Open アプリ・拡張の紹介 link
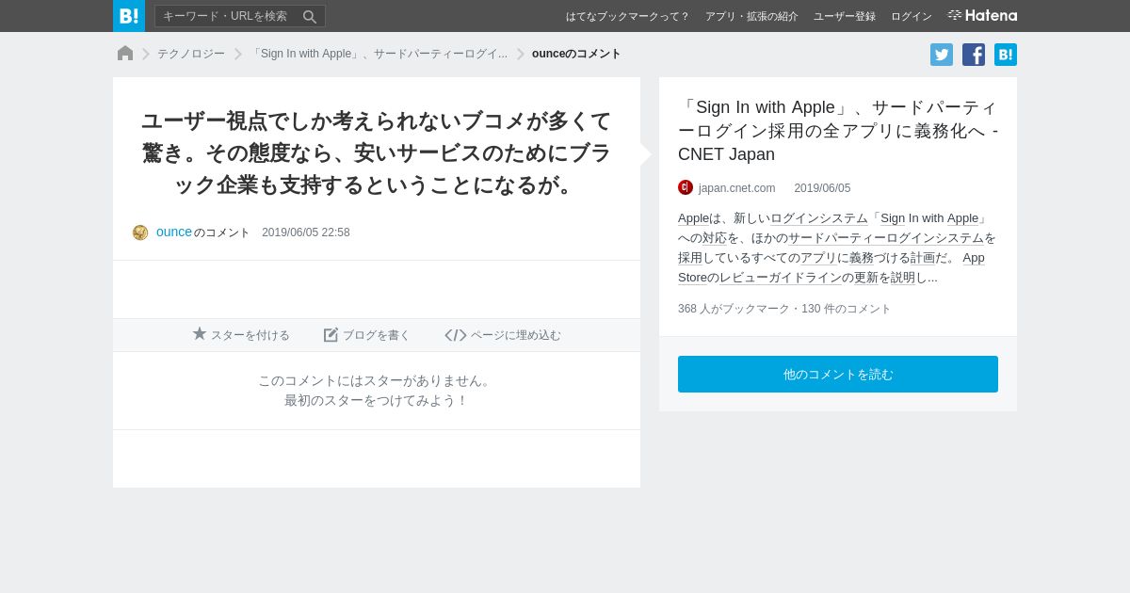 click(751, 16)
